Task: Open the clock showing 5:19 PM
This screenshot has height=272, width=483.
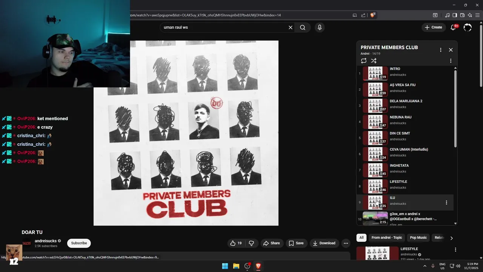Action: point(472,266)
